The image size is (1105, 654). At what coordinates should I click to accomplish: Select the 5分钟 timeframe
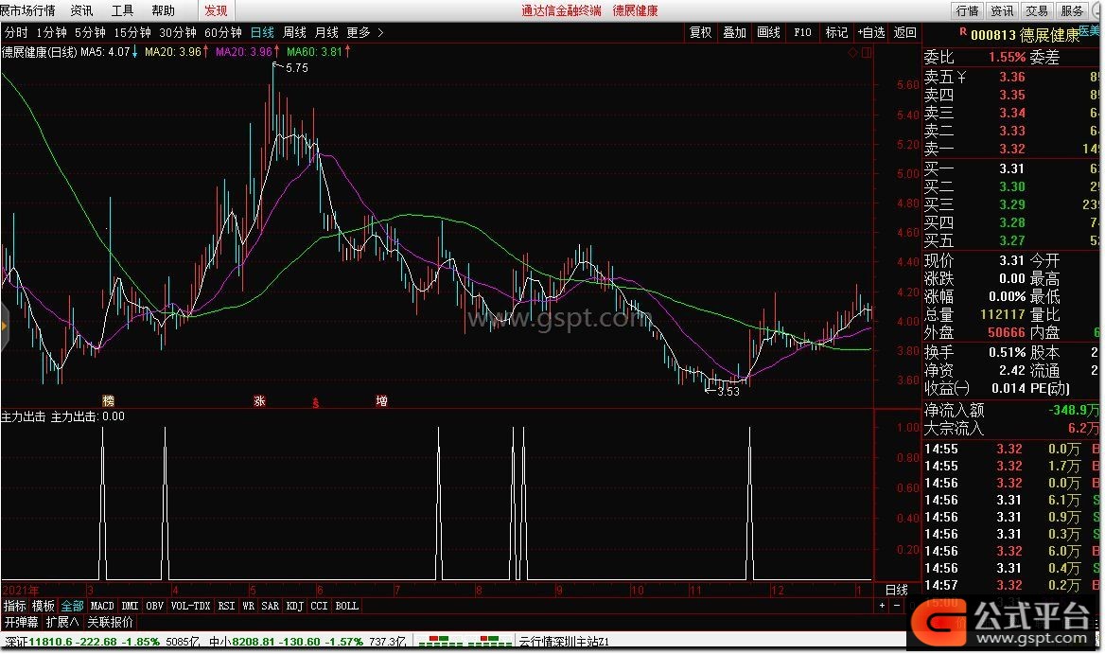tap(90, 32)
